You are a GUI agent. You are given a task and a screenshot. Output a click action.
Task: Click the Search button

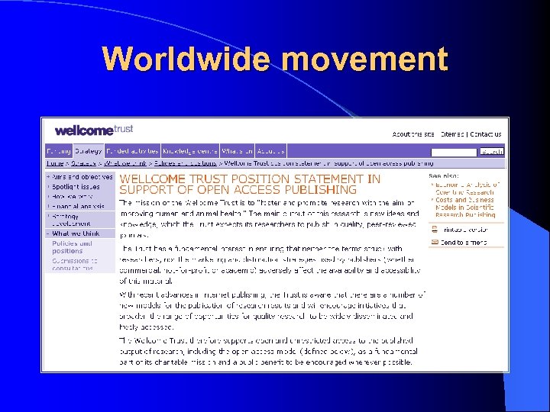coord(491,152)
